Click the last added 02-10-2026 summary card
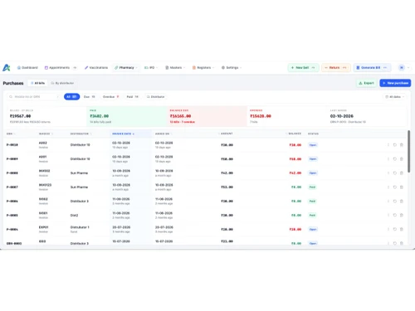The height and width of the screenshot is (311, 415). [x=367, y=116]
